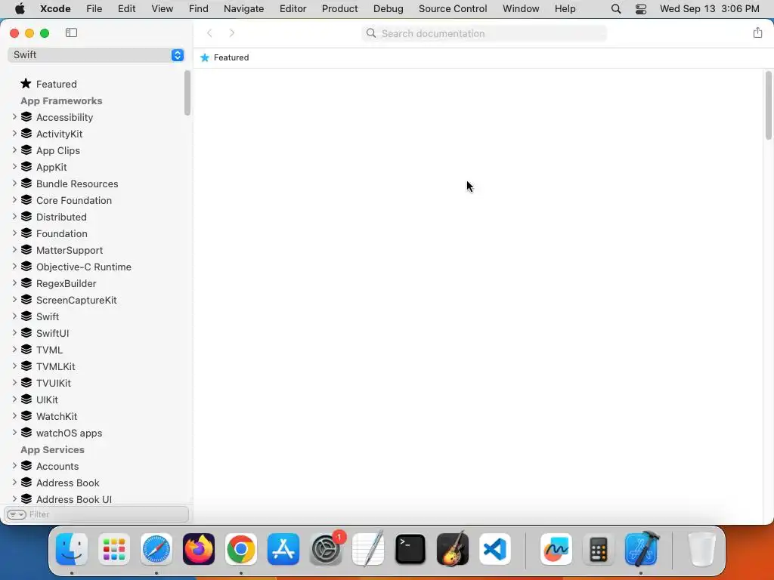Launch GarageBand from the Dock
774x580 pixels.
coord(453,549)
